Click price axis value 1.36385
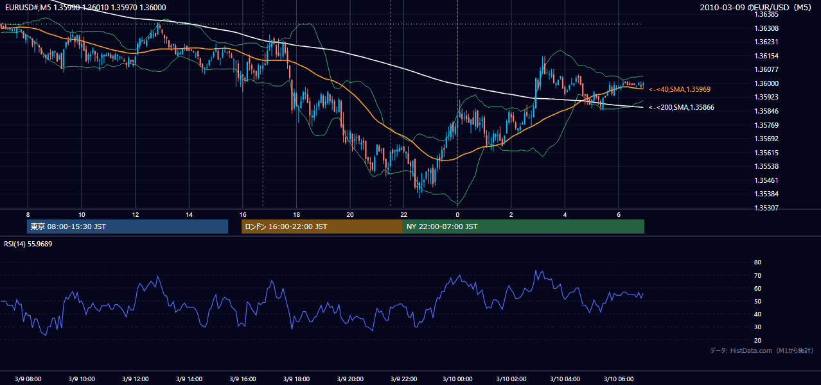The width and height of the screenshot is (821, 385). [x=766, y=14]
